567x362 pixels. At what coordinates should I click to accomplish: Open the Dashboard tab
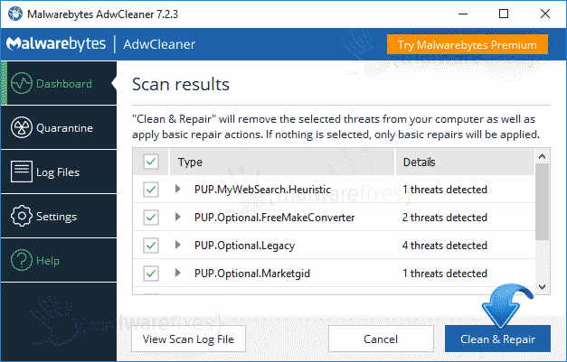pos(59,83)
